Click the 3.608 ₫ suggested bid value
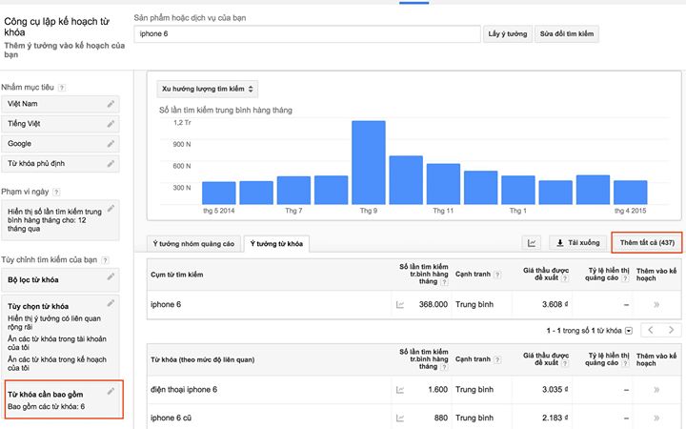The width and height of the screenshot is (686, 429). (555, 304)
